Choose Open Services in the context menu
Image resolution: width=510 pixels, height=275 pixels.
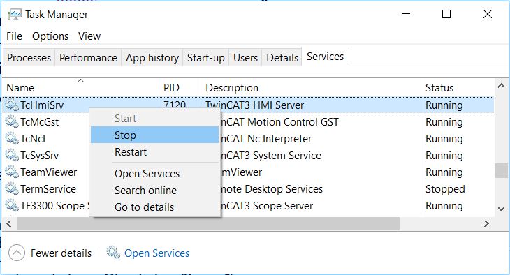pos(155,174)
